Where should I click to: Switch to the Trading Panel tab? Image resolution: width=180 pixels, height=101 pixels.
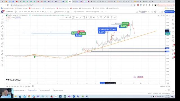click(58, 90)
